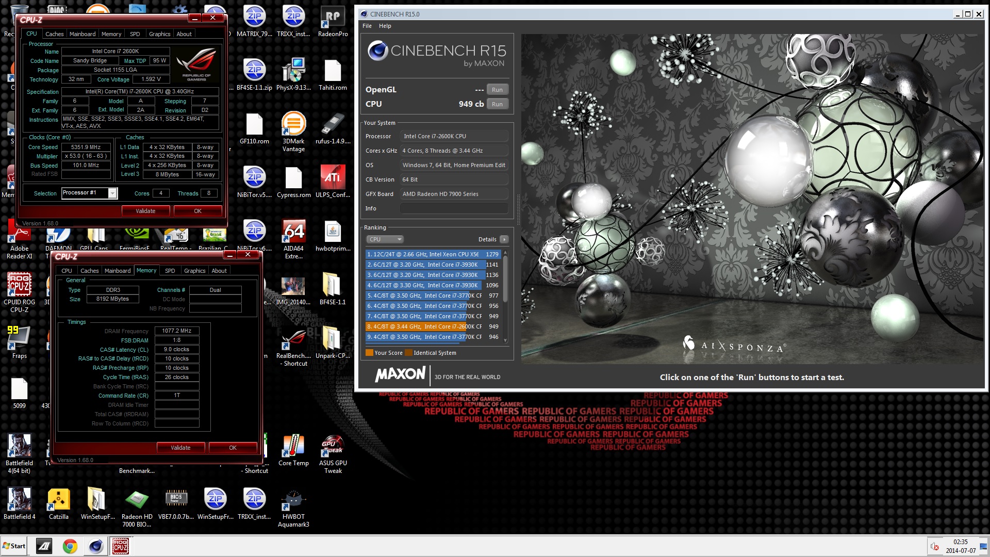Open About tab in top CPU-Z window
This screenshot has height=557, width=990.
tap(184, 34)
